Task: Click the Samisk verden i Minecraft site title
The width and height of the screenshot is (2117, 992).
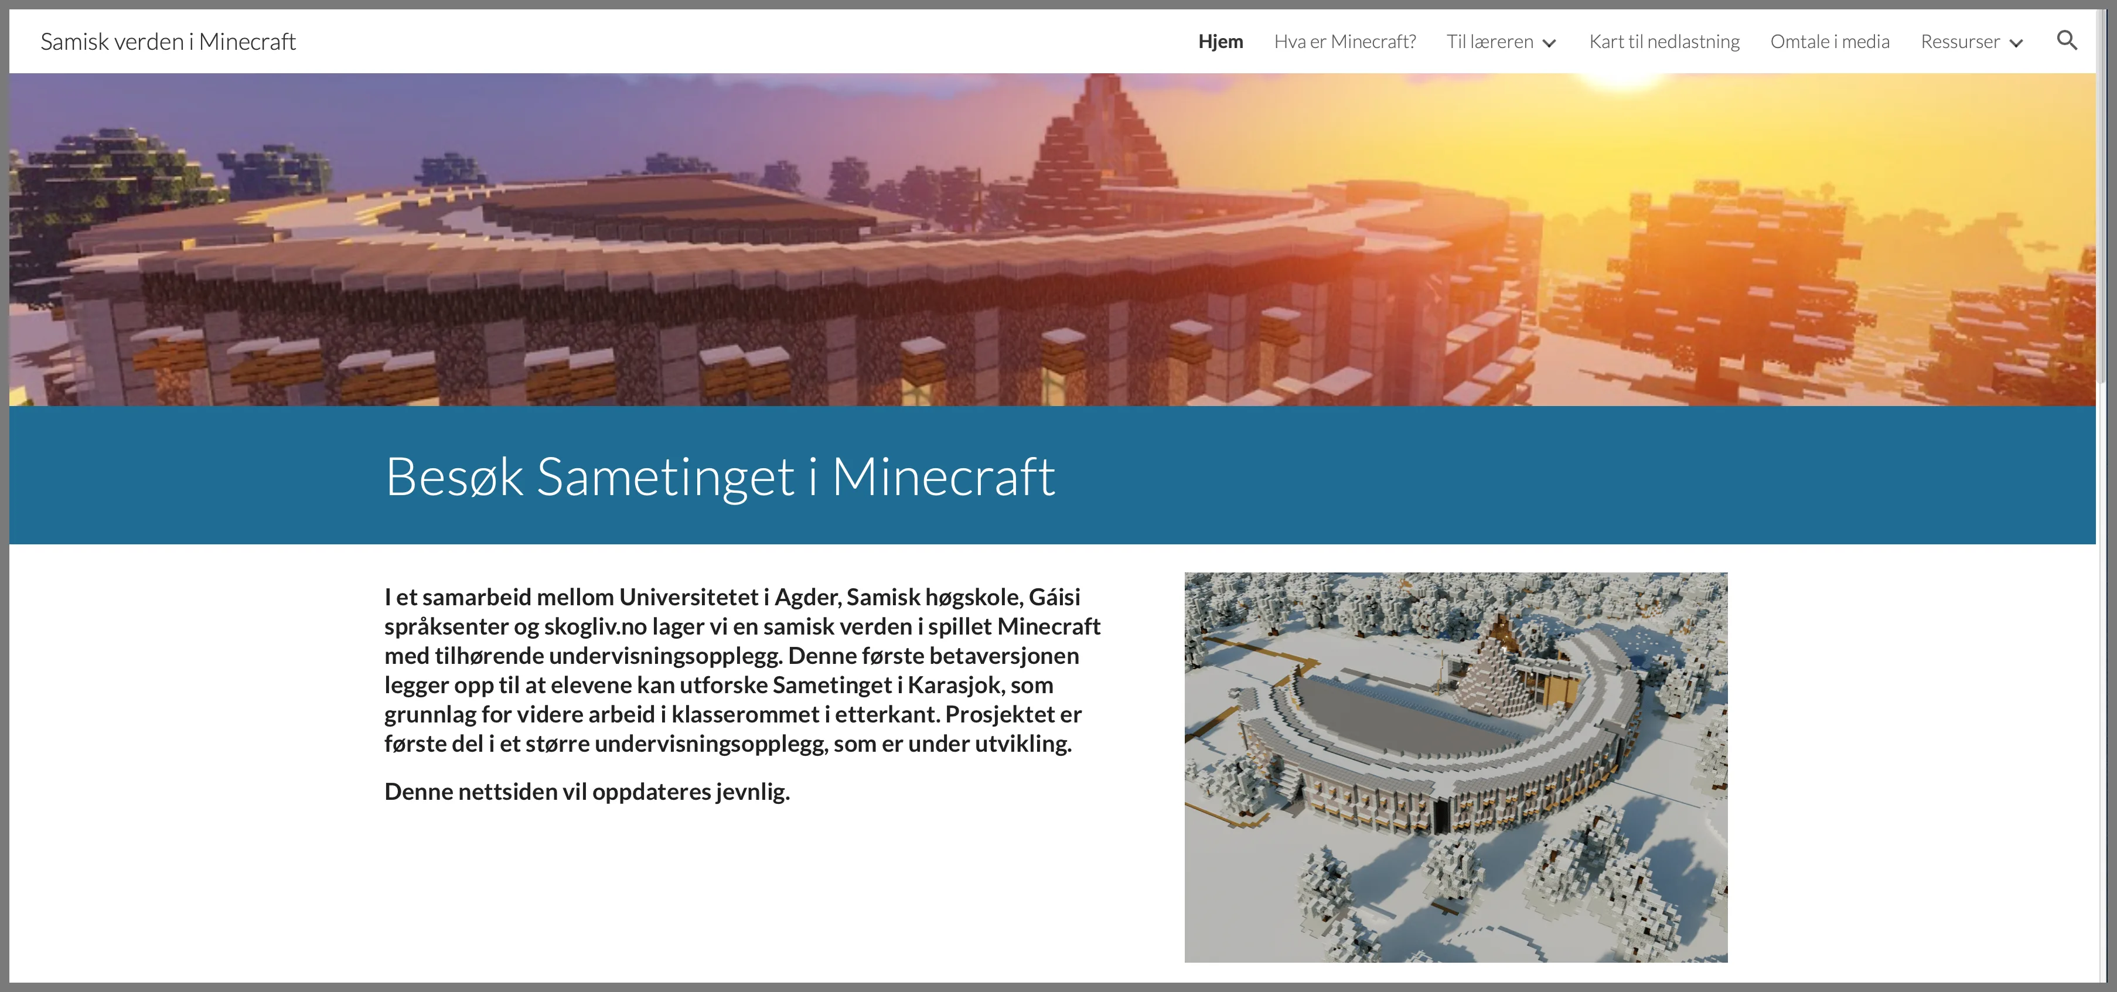Action: tap(168, 42)
